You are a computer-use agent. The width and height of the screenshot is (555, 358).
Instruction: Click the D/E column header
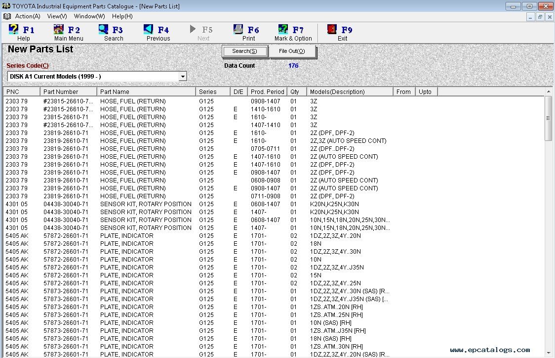coord(238,92)
